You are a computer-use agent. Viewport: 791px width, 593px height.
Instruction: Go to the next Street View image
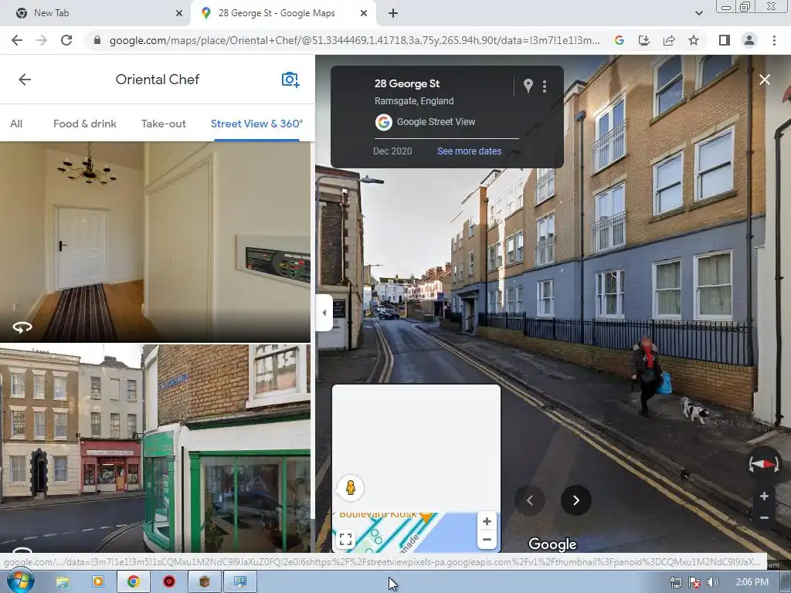(575, 500)
